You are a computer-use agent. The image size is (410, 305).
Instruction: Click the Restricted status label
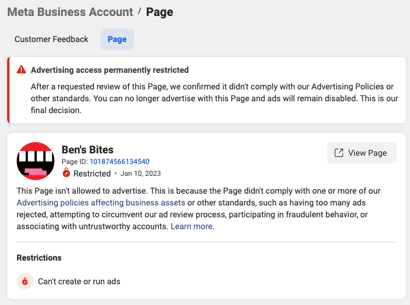pos(92,174)
